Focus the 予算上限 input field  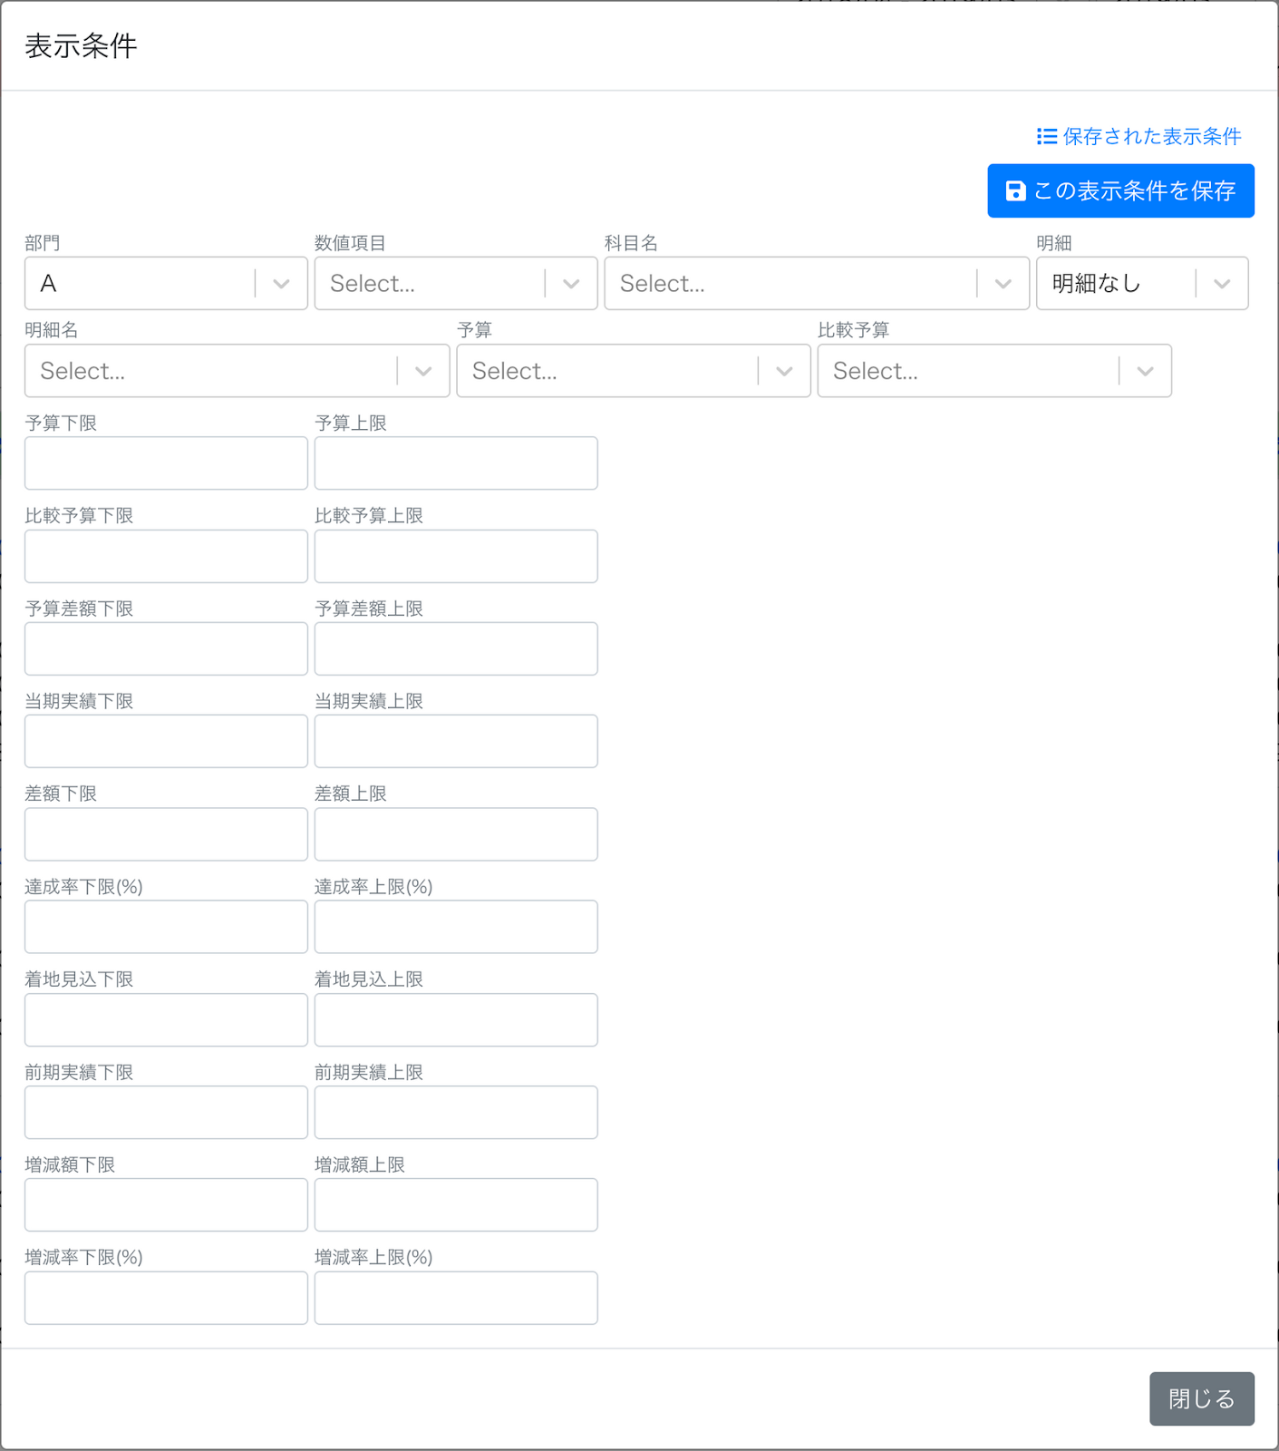456,463
